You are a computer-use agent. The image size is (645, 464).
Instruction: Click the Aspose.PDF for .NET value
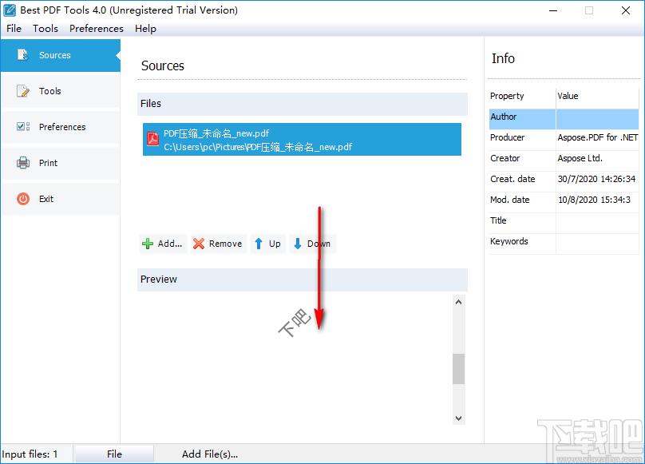[598, 137]
